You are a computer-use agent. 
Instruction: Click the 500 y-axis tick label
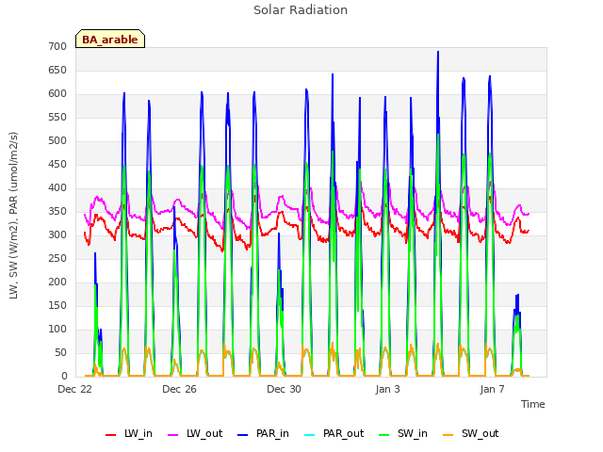(x=57, y=141)
